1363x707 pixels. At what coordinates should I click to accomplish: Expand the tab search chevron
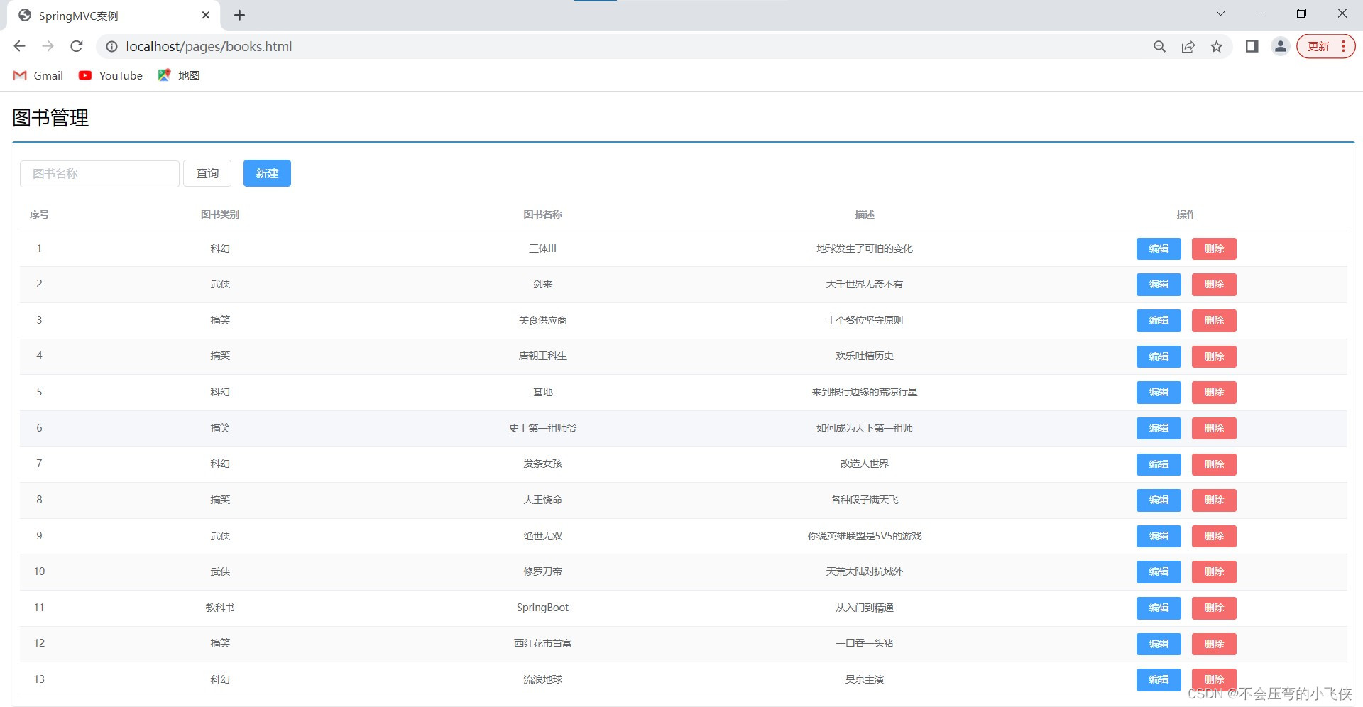click(x=1220, y=13)
